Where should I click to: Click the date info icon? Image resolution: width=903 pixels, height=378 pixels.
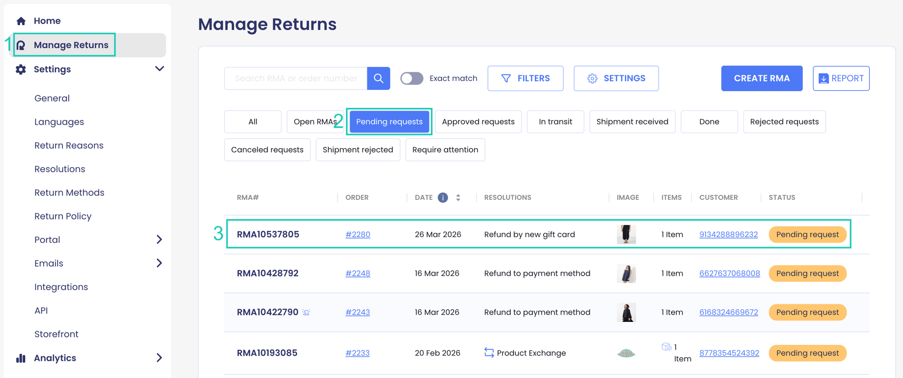click(x=443, y=198)
